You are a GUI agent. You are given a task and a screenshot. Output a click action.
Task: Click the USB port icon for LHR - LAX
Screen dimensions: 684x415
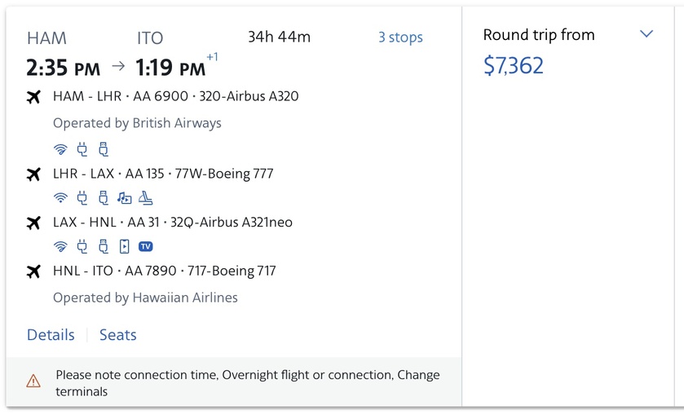(x=103, y=198)
